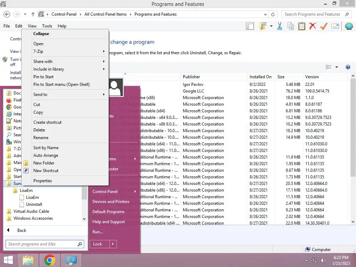Open the view options dropdown arrow
This screenshot has width=356, height=267.
[x=337, y=67]
